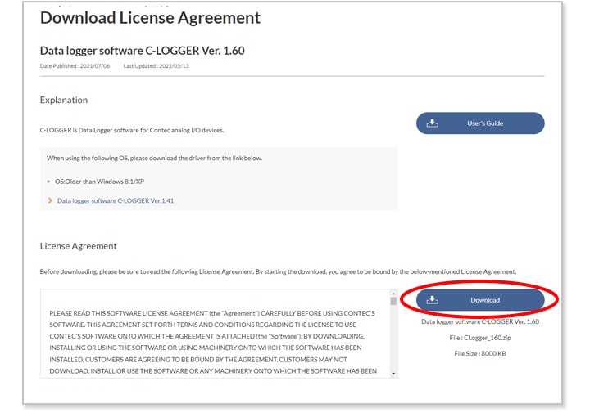Open the Data logger software C-LOGGER Ver.1.41 link
This screenshot has width=590, height=417.
tap(116, 200)
